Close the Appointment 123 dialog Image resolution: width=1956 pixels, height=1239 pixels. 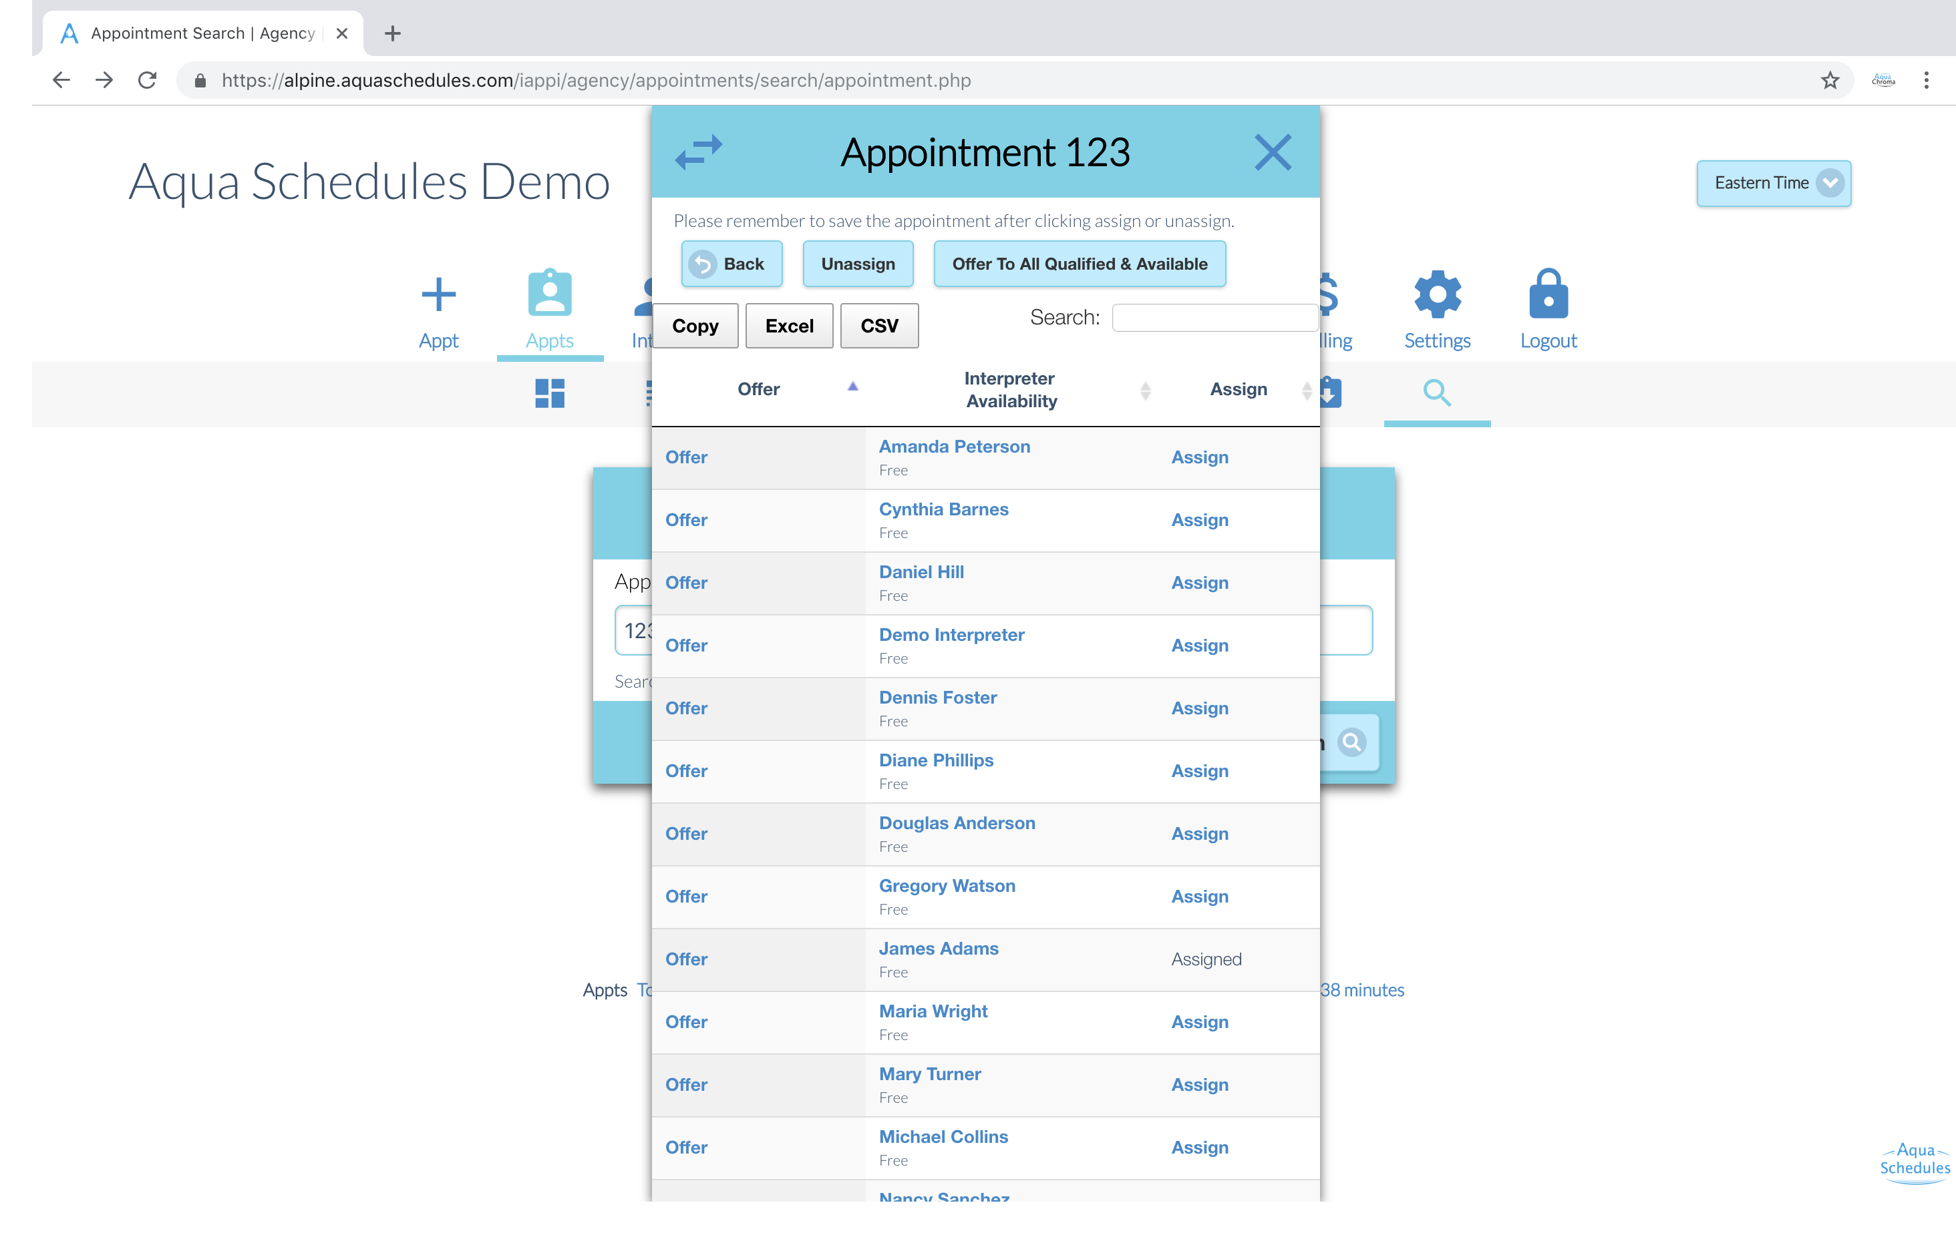click(x=1272, y=152)
